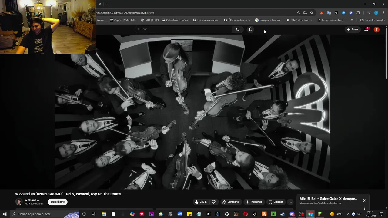Click the taskbar search box
The width and height of the screenshot is (388, 218).
[45, 214]
